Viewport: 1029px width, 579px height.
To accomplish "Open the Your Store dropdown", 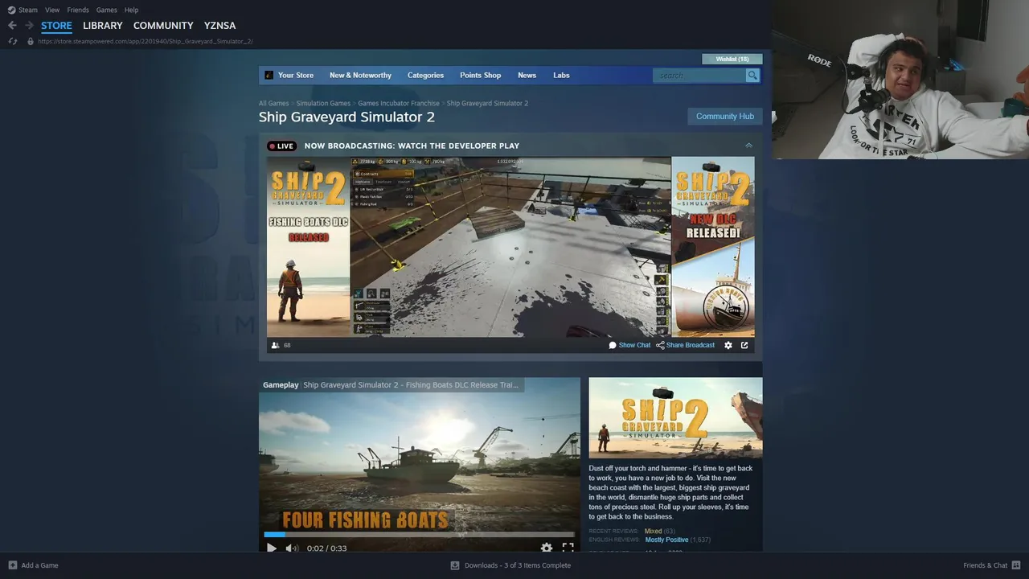I will 296,75.
